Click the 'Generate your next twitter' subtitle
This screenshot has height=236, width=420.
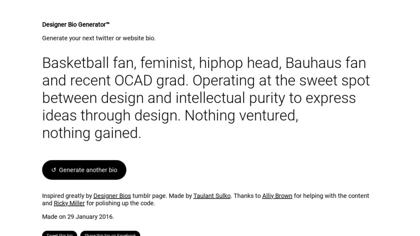pos(98,38)
